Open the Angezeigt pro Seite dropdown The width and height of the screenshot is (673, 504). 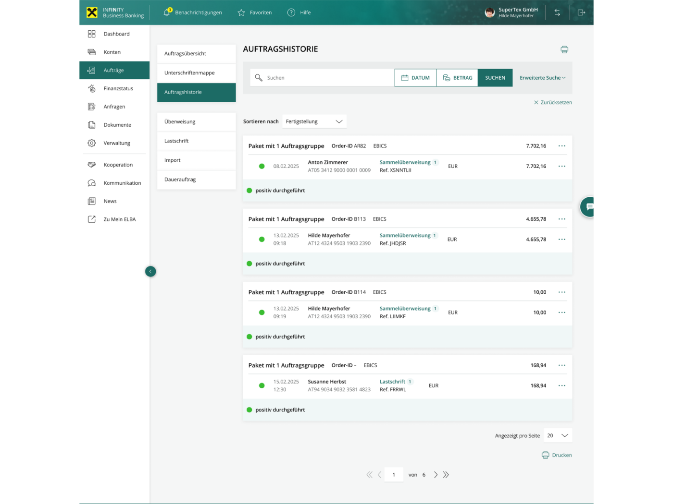(x=558, y=435)
